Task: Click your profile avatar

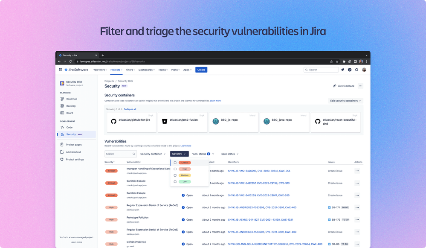Action: pos(364,70)
